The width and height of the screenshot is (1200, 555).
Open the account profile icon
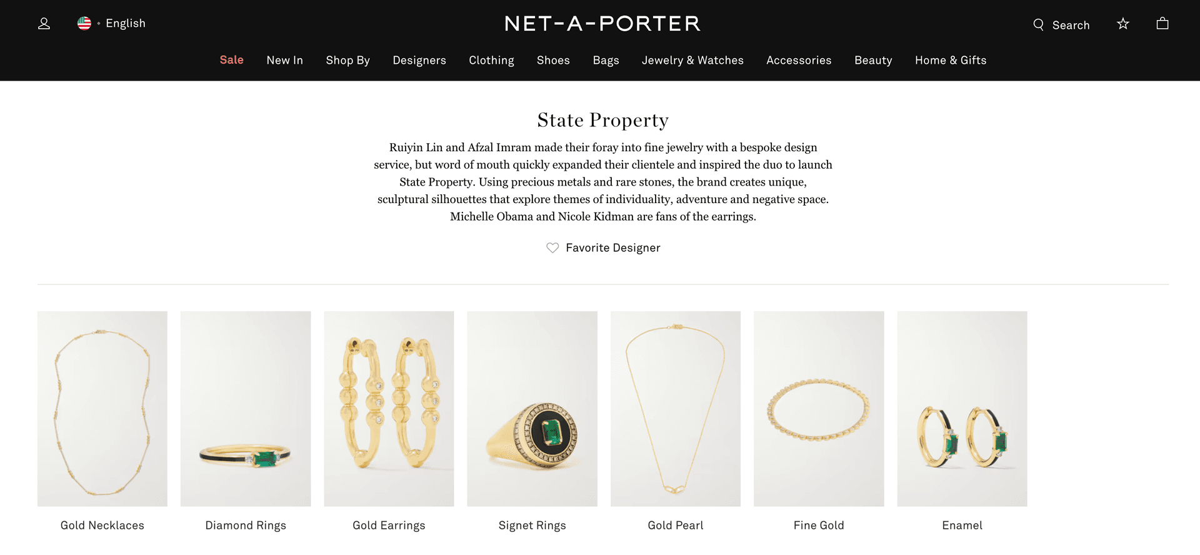click(44, 24)
